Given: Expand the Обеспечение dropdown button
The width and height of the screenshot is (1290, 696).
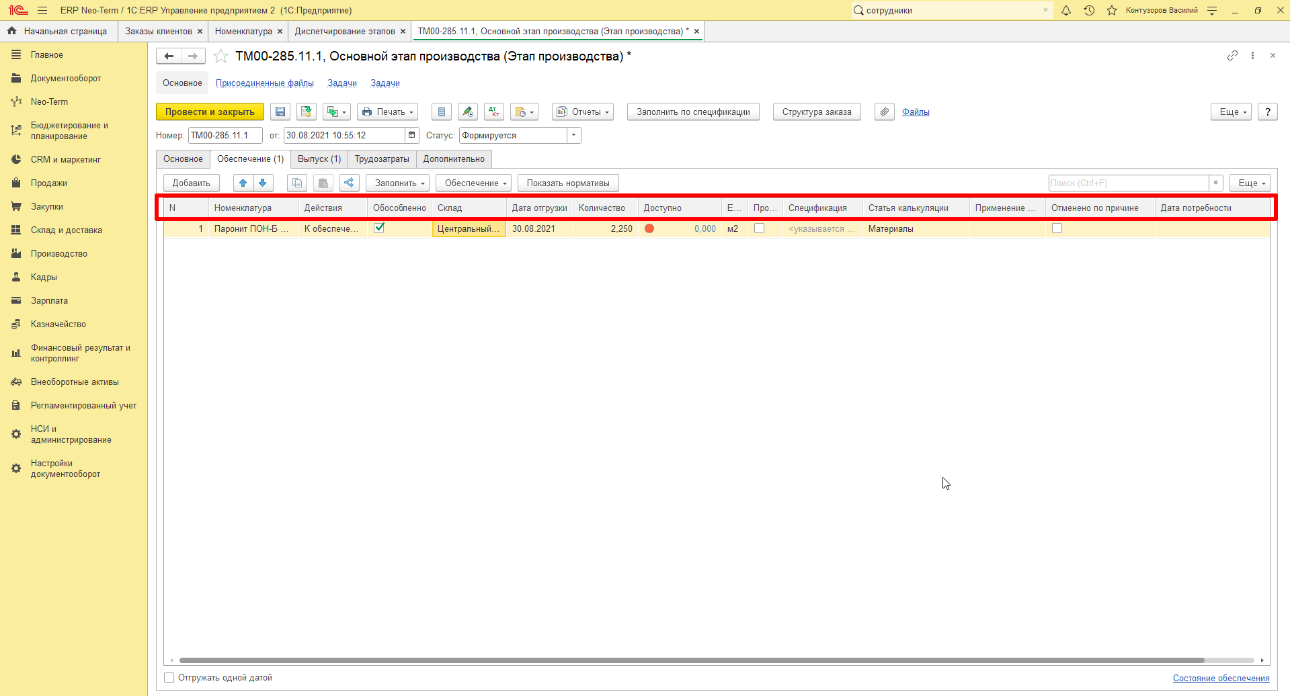Looking at the screenshot, I should coord(473,183).
